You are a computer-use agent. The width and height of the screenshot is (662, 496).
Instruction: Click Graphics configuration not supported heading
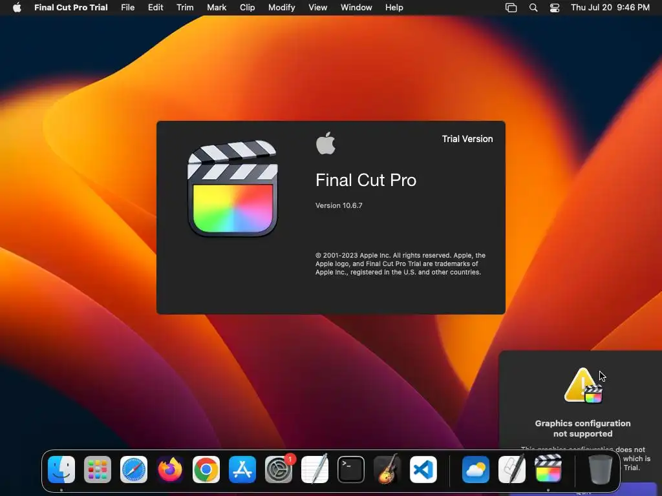click(582, 429)
